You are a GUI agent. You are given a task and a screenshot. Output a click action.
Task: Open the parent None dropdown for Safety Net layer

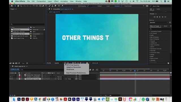coord(87,75)
